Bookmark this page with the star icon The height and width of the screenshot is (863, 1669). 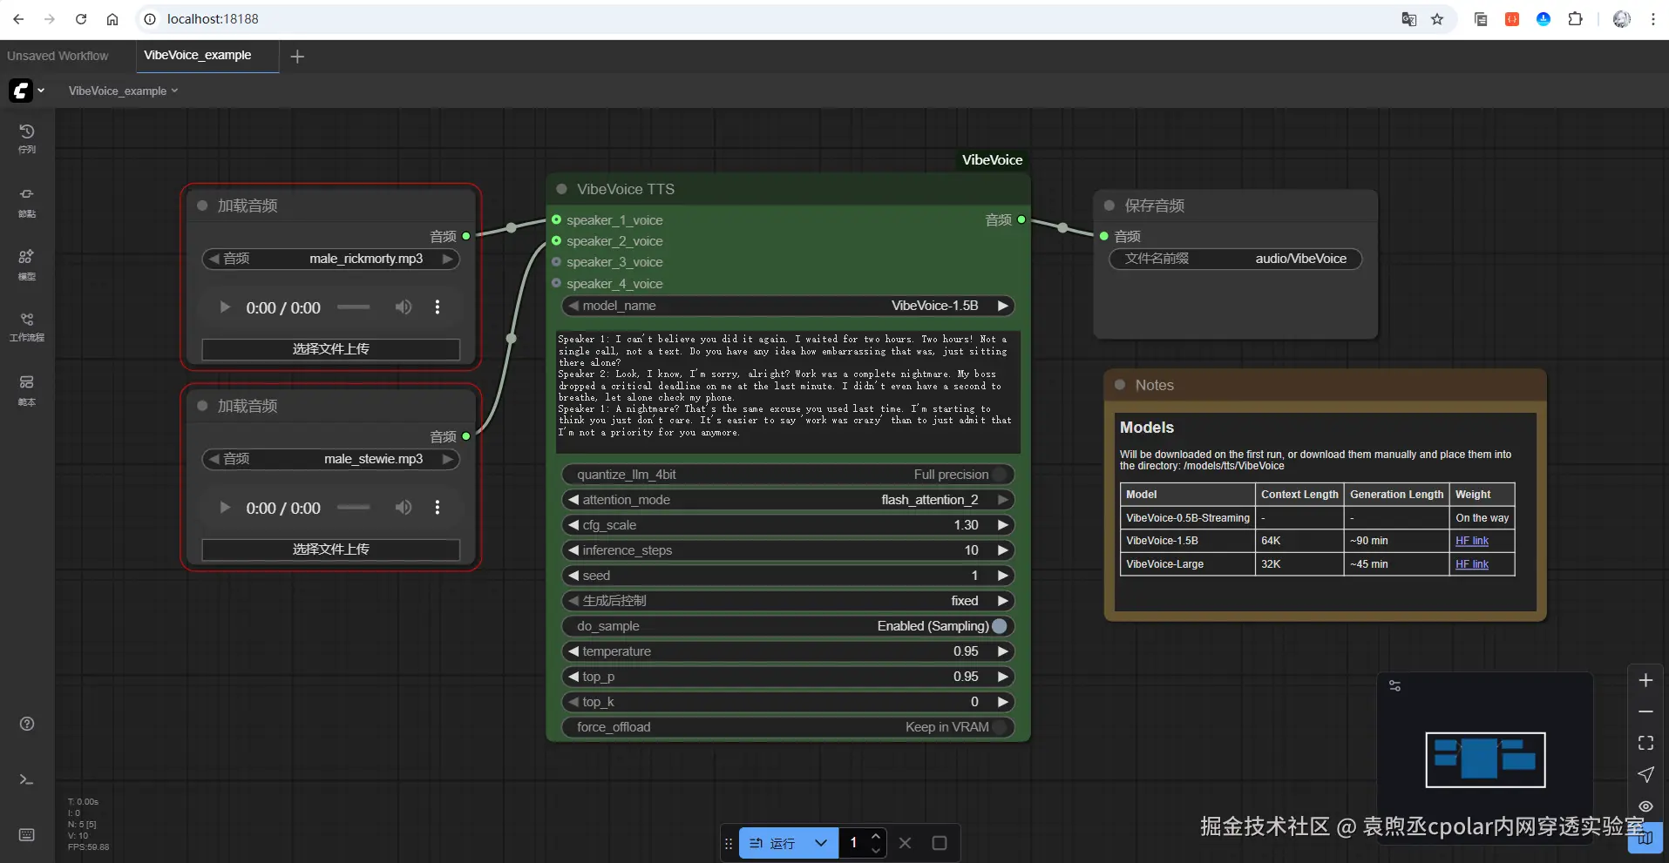(x=1437, y=19)
